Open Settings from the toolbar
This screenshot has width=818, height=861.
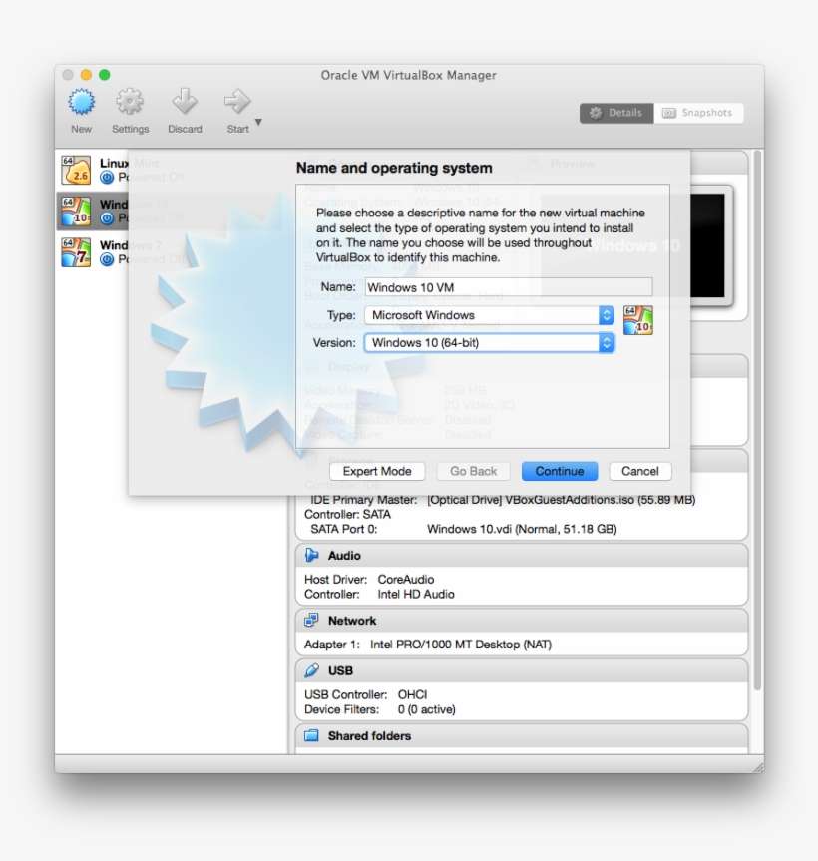[x=130, y=105]
